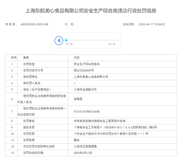
Task: Click the 地址（生产经营地址） cell
Action: [x=43, y=90]
